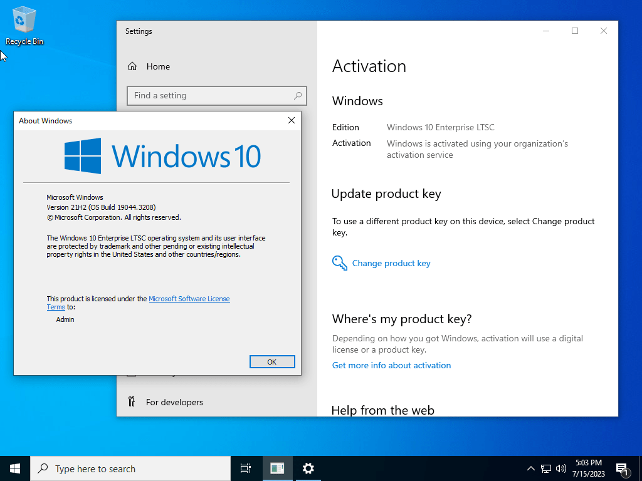Focus the Find a setting search box
The image size is (642, 481).
pyautogui.click(x=216, y=96)
